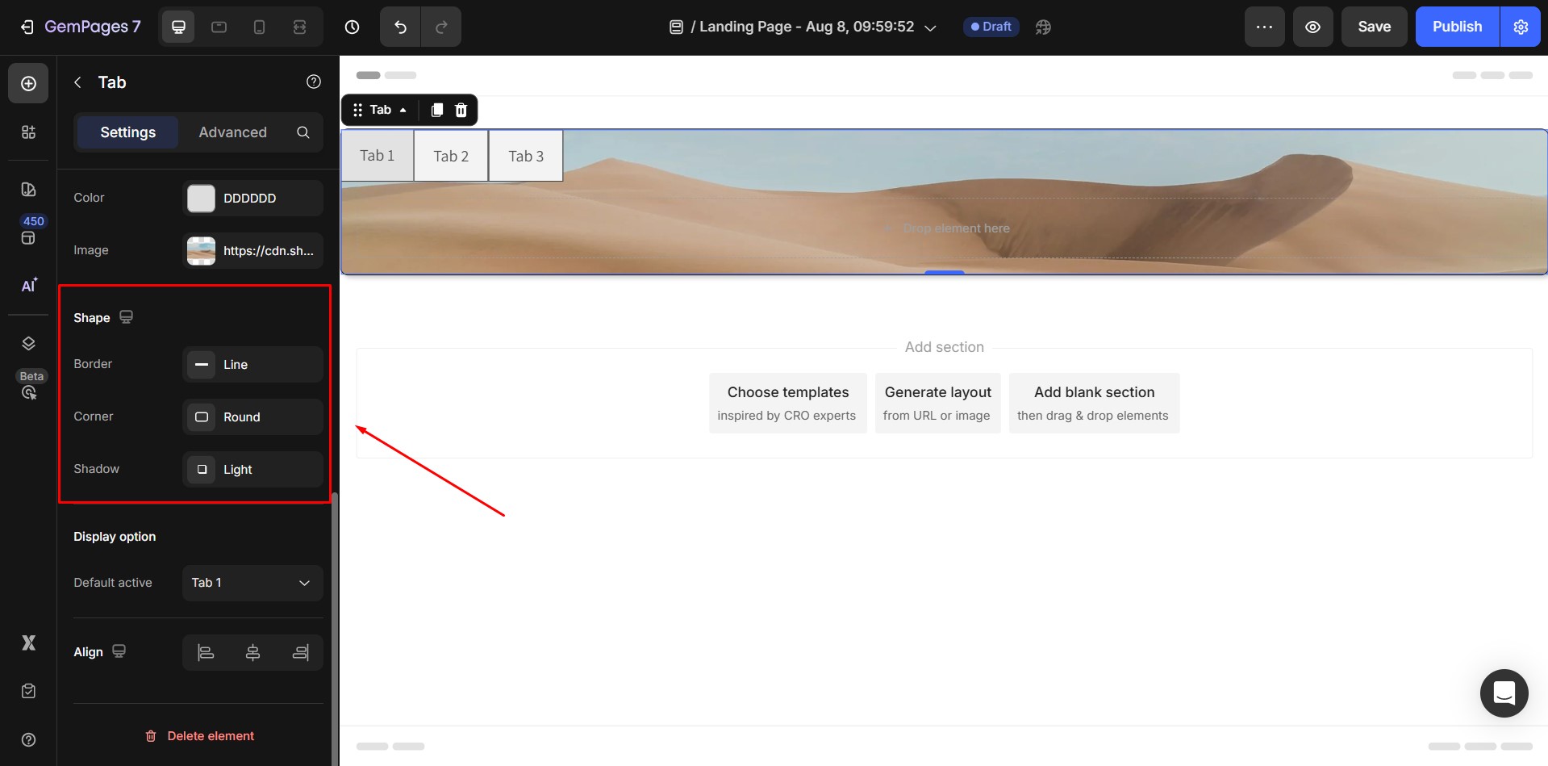Duplicate the Tab element

pos(436,110)
